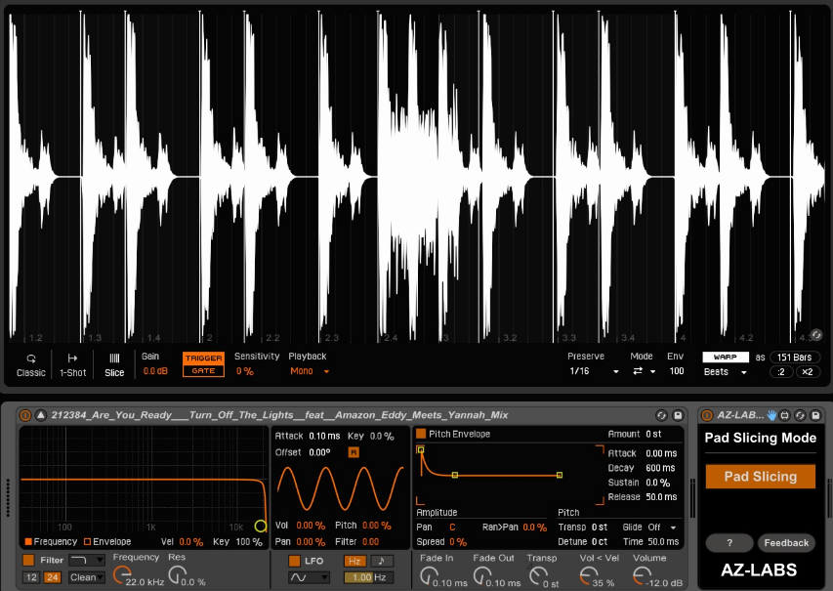The height and width of the screenshot is (591, 833).
Task: Open the Playback Mono dropdown
Action: tap(310, 371)
